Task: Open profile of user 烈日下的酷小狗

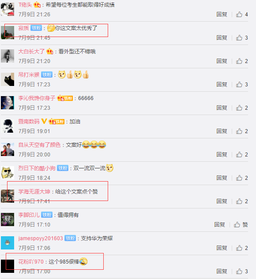Action: coord(37,168)
